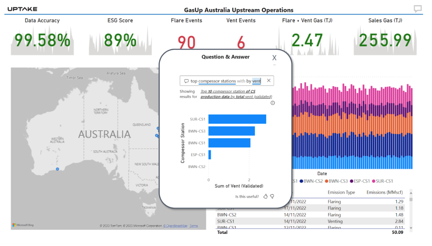The width and height of the screenshot is (432, 246).
Task: Sort table by Emission Type column header
Action: pos(341,192)
